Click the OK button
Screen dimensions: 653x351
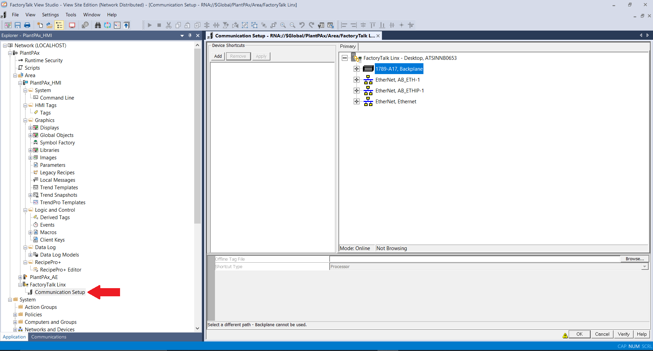pyautogui.click(x=580, y=334)
